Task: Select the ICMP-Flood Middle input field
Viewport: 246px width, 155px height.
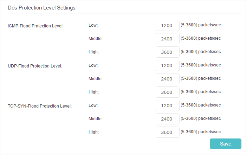Action: point(168,39)
